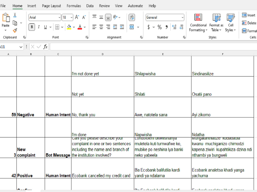Open Cell Styles gallery
The width and height of the screenshot is (257, 192).
point(231,23)
